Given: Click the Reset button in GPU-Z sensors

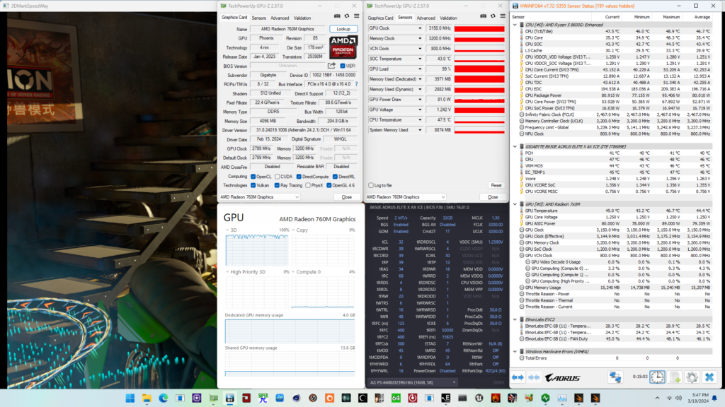Looking at the screenshot, I should tap(496, 186).
